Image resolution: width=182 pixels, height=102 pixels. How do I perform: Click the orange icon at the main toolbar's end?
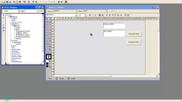[66, 2]
